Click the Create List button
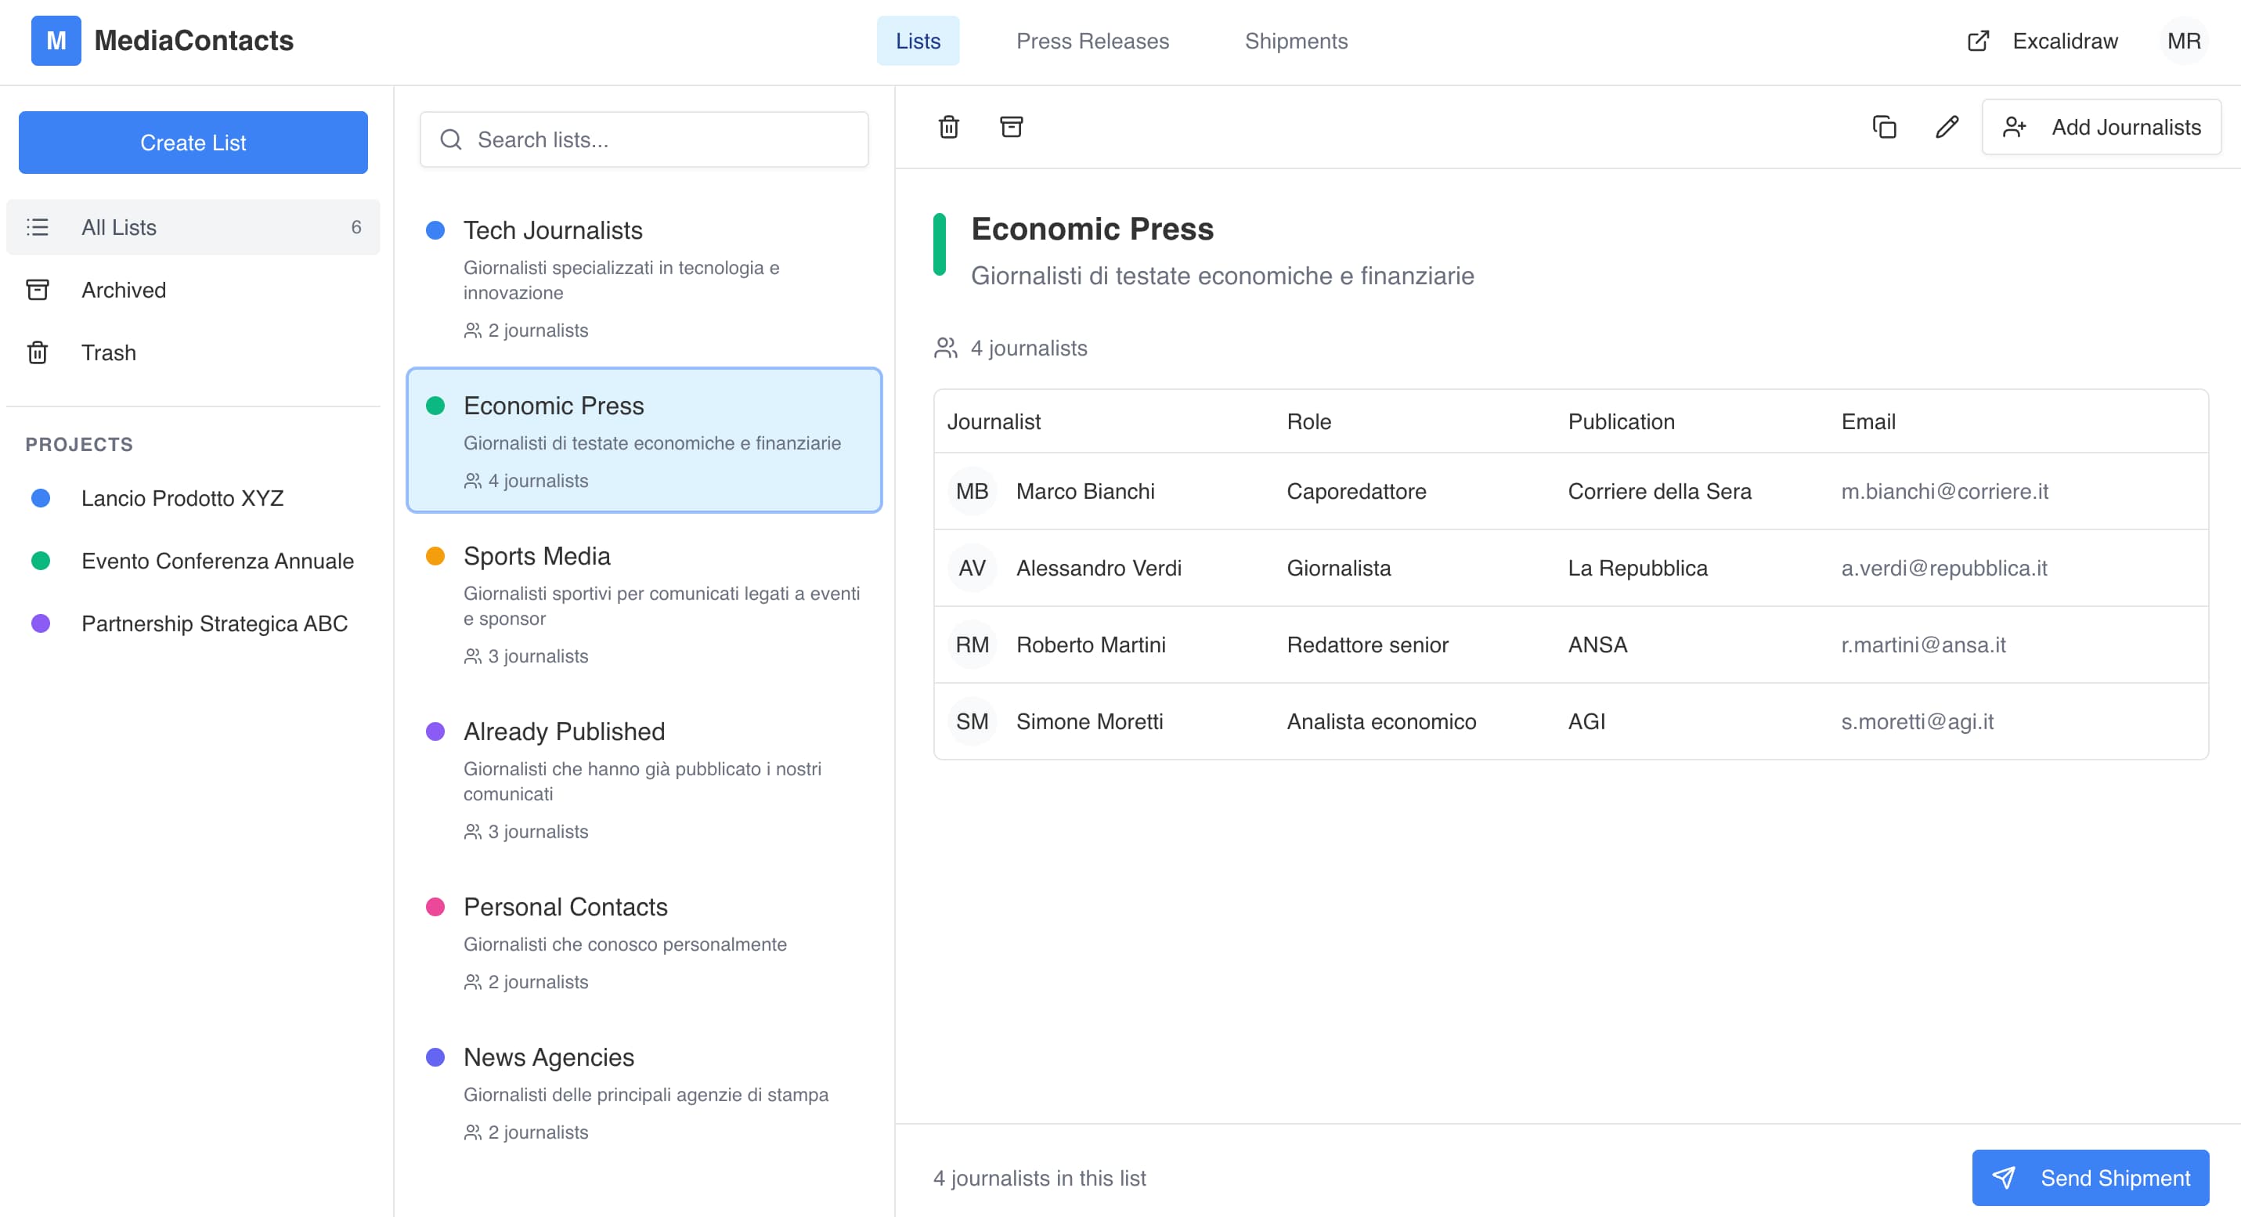2241x1217 pixels. point(193,142)
